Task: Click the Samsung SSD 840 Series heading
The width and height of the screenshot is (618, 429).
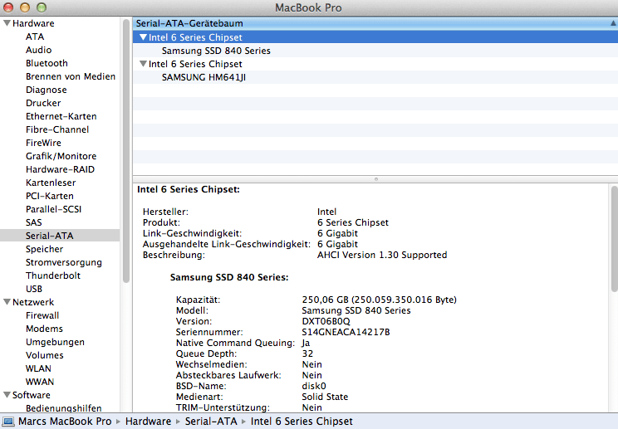Action: point(229,277)
